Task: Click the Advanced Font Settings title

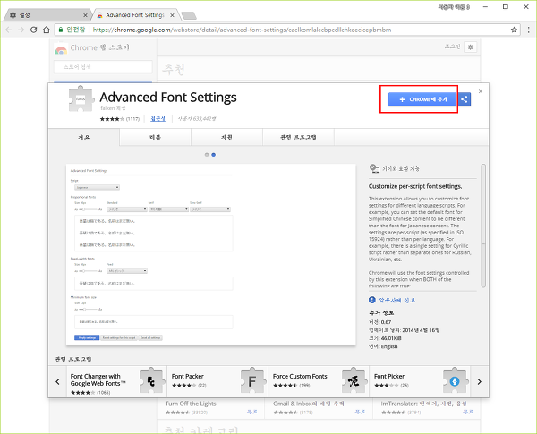Action: tap(168, 98)
